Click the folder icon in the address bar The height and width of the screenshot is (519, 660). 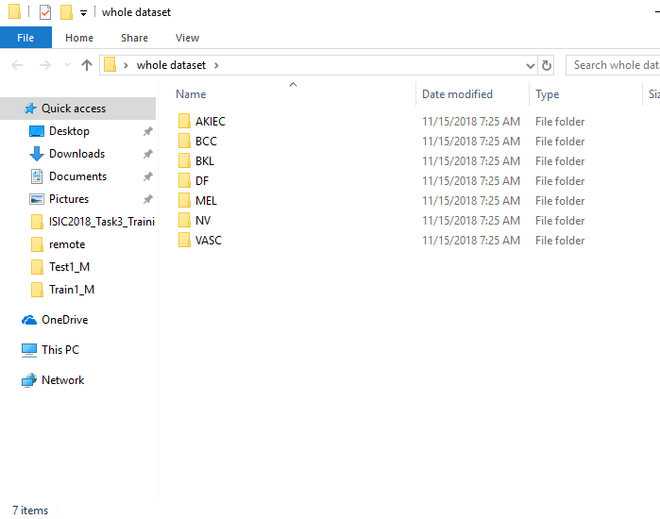tap(110, 65)
